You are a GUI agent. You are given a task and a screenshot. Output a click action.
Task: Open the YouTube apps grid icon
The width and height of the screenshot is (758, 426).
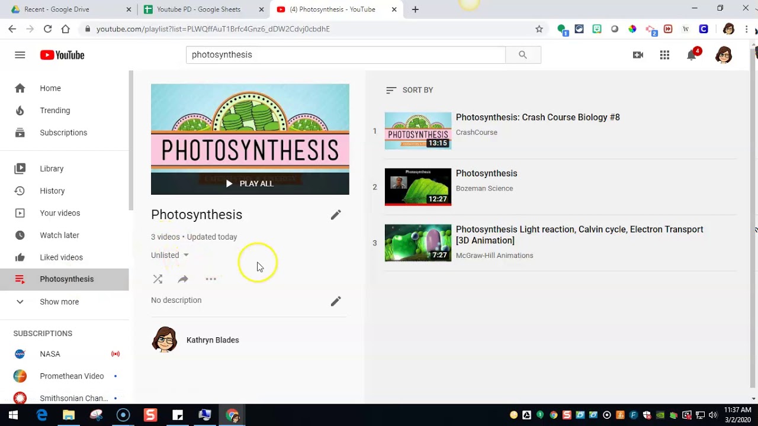point(664,55)
